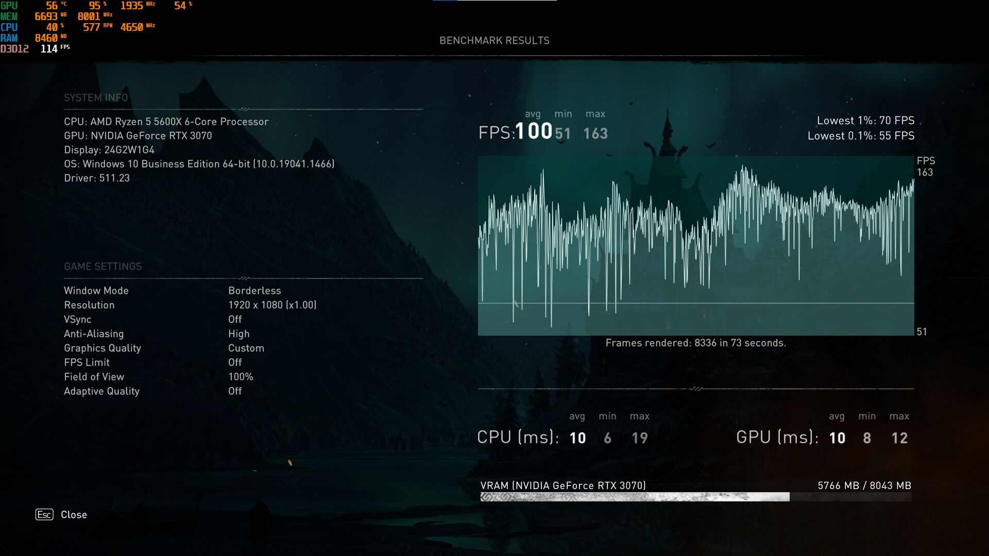Click the maximum FPS value 163 beside minimum
Image resolution: width=989 pixels, height=556 pixels.
tap(595, 134)
